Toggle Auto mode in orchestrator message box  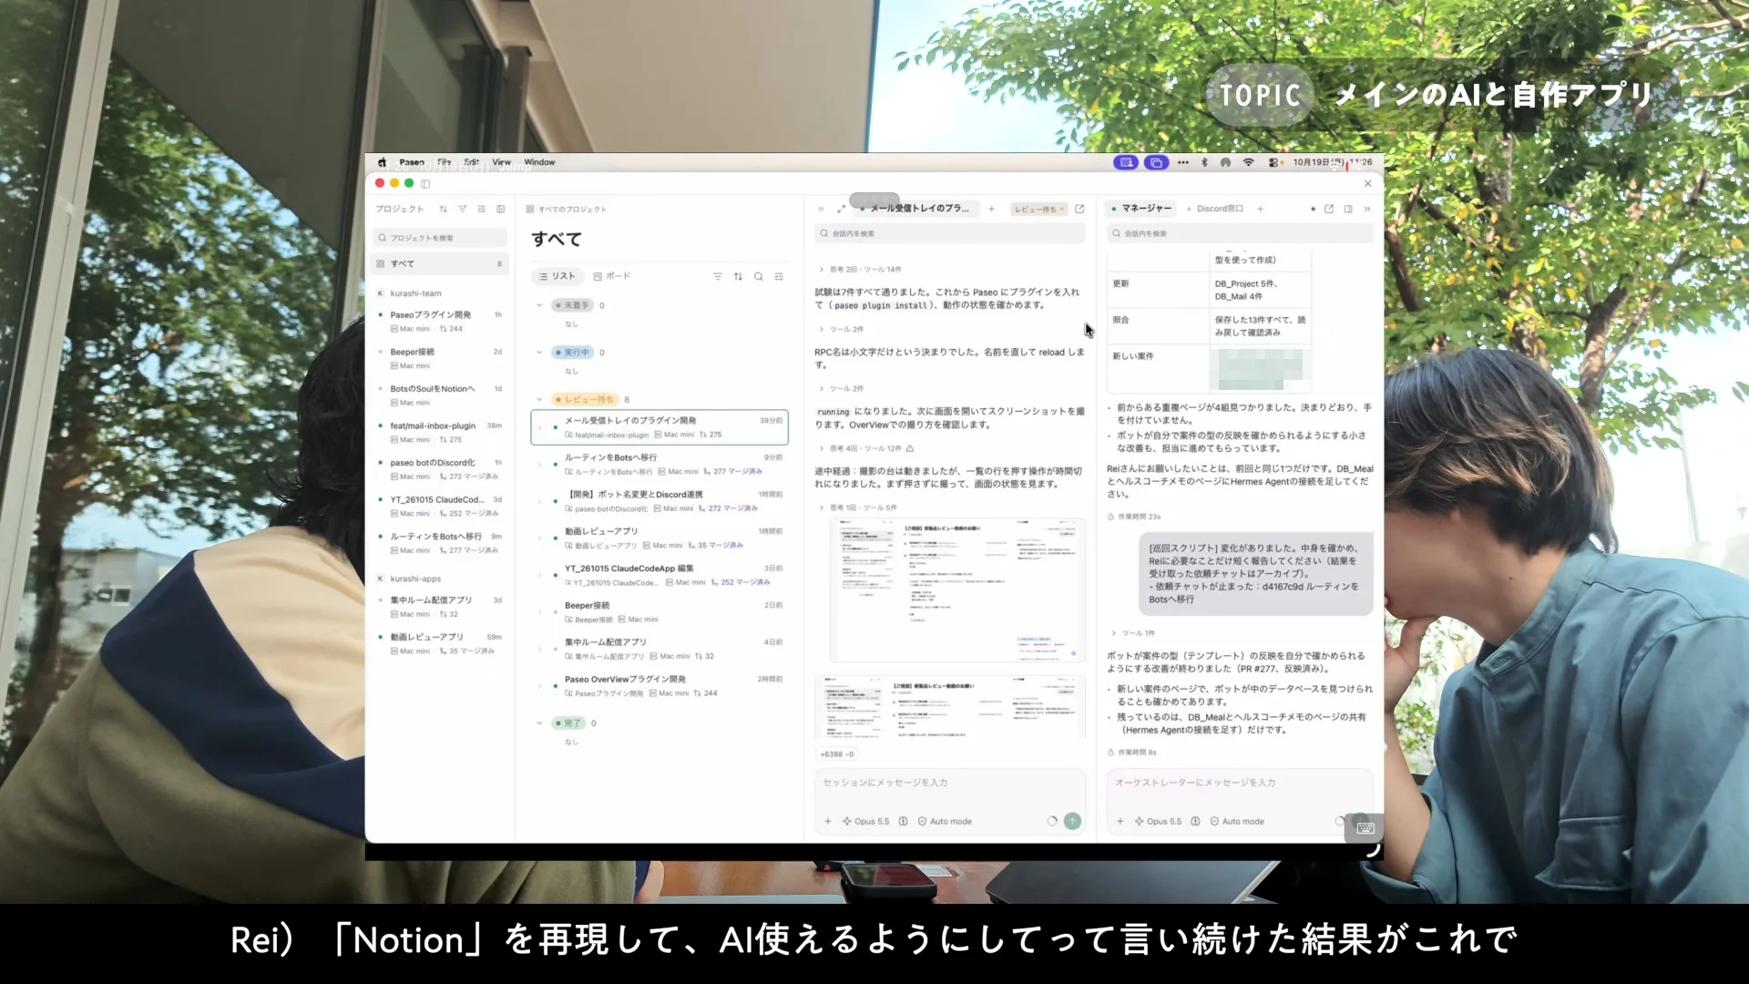point(1237,822)
